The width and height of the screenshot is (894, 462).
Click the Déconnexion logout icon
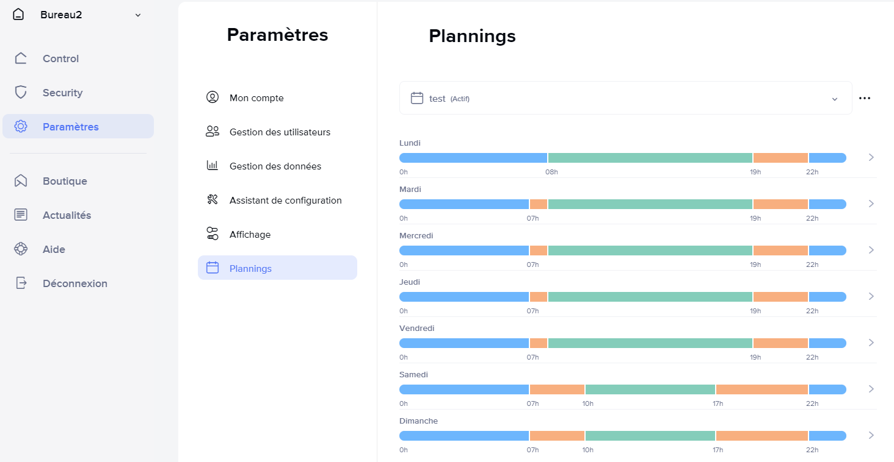tap(21, 283)
